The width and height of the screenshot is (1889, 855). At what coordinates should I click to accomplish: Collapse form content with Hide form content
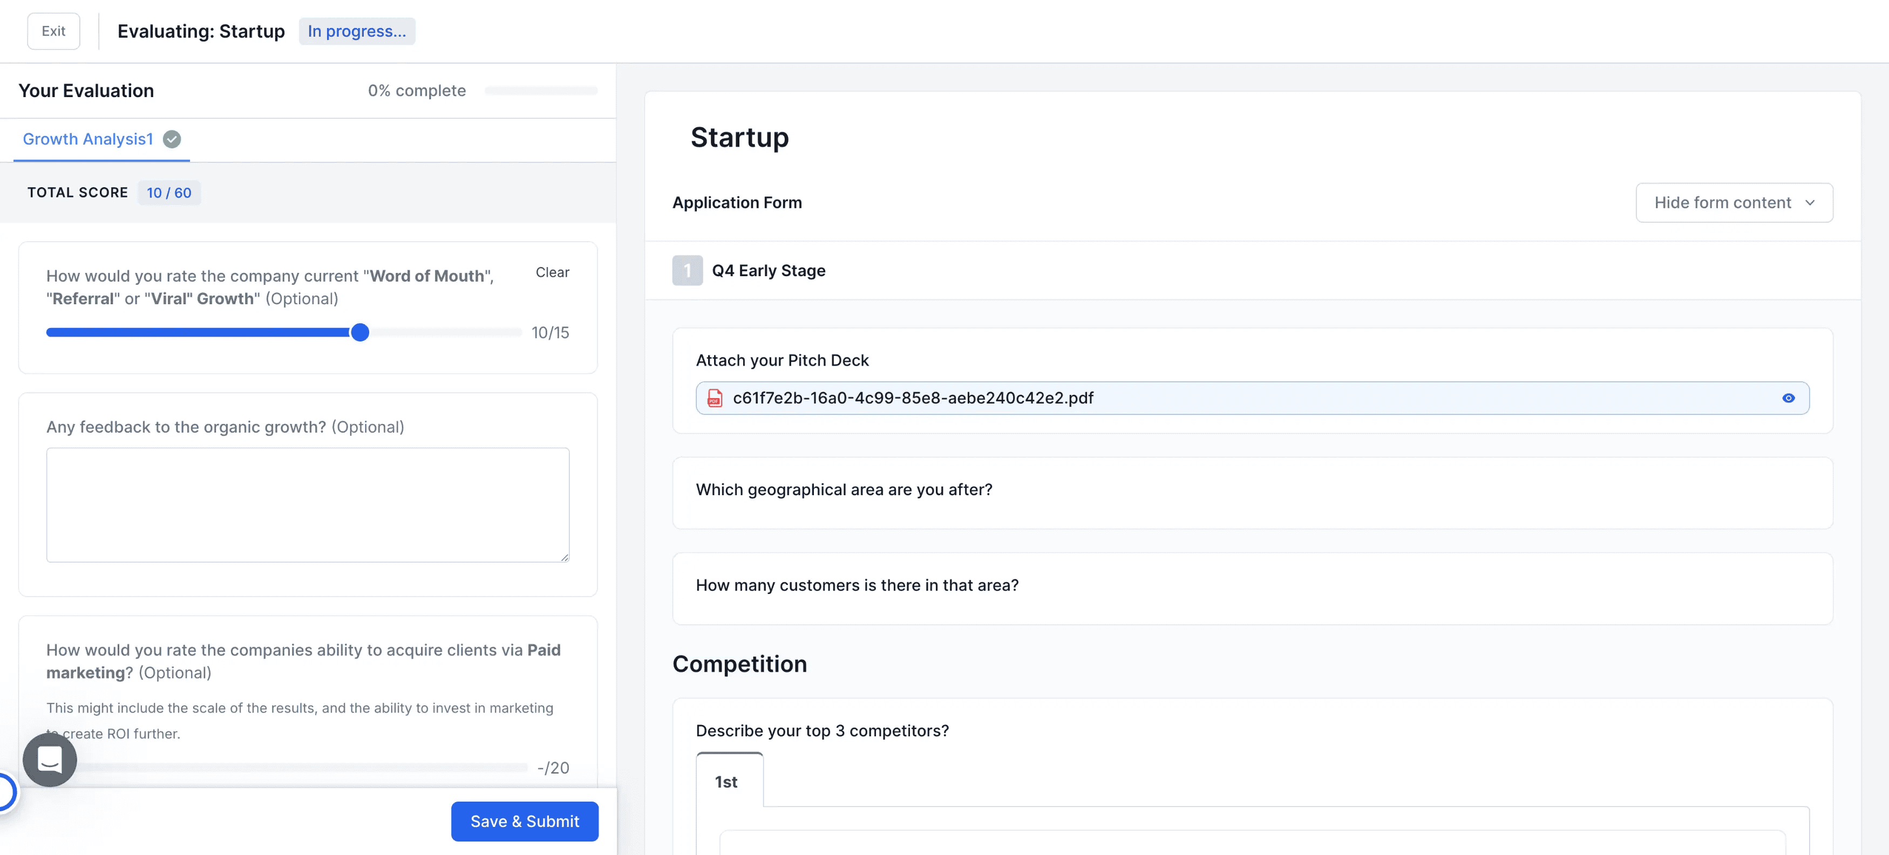(1724, 202)
